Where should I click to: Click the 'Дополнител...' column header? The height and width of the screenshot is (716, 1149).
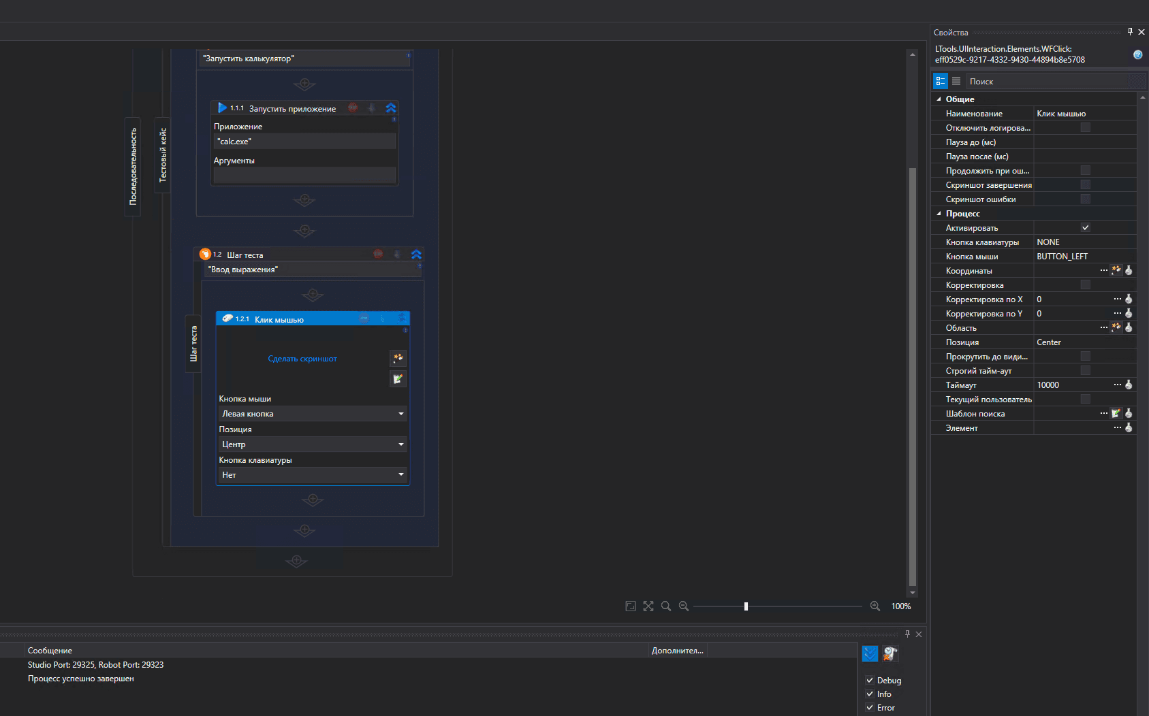click(677, 651)
